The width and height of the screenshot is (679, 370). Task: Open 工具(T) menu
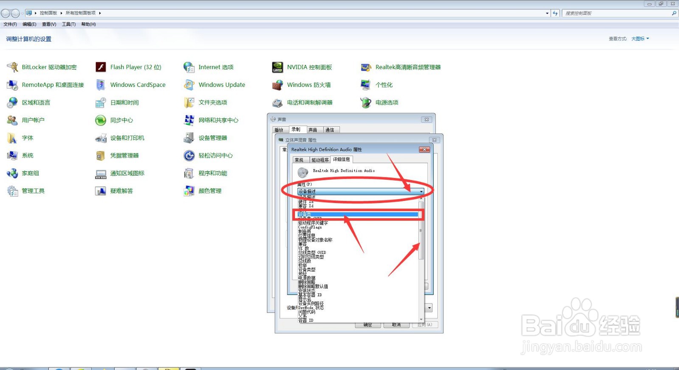(x=69, y=24)
